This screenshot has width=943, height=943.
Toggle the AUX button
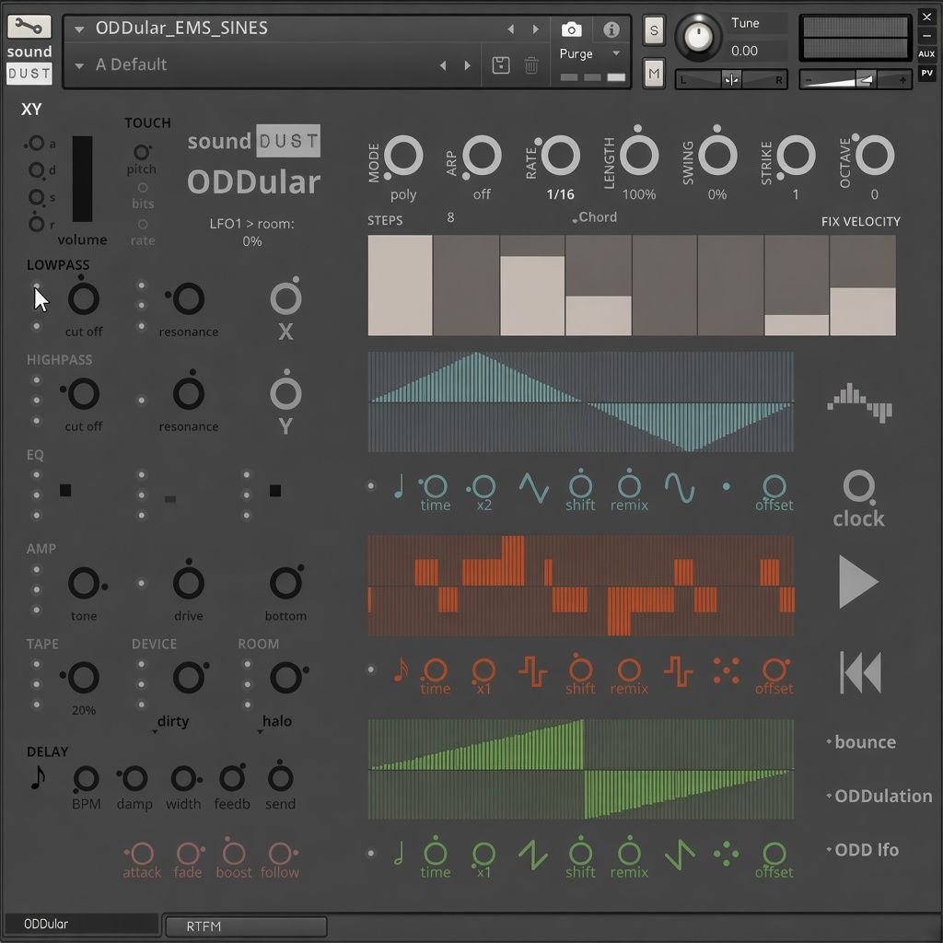926,53
